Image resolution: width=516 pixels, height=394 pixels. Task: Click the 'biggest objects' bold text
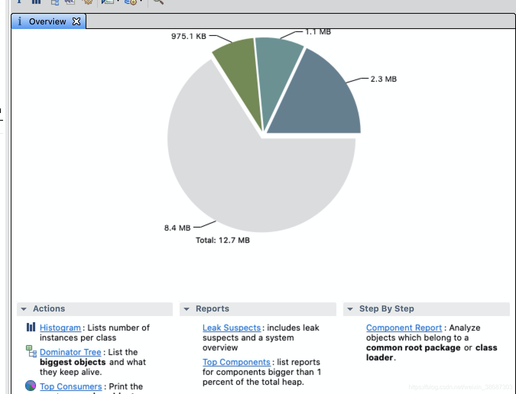[x=73, y=362]
